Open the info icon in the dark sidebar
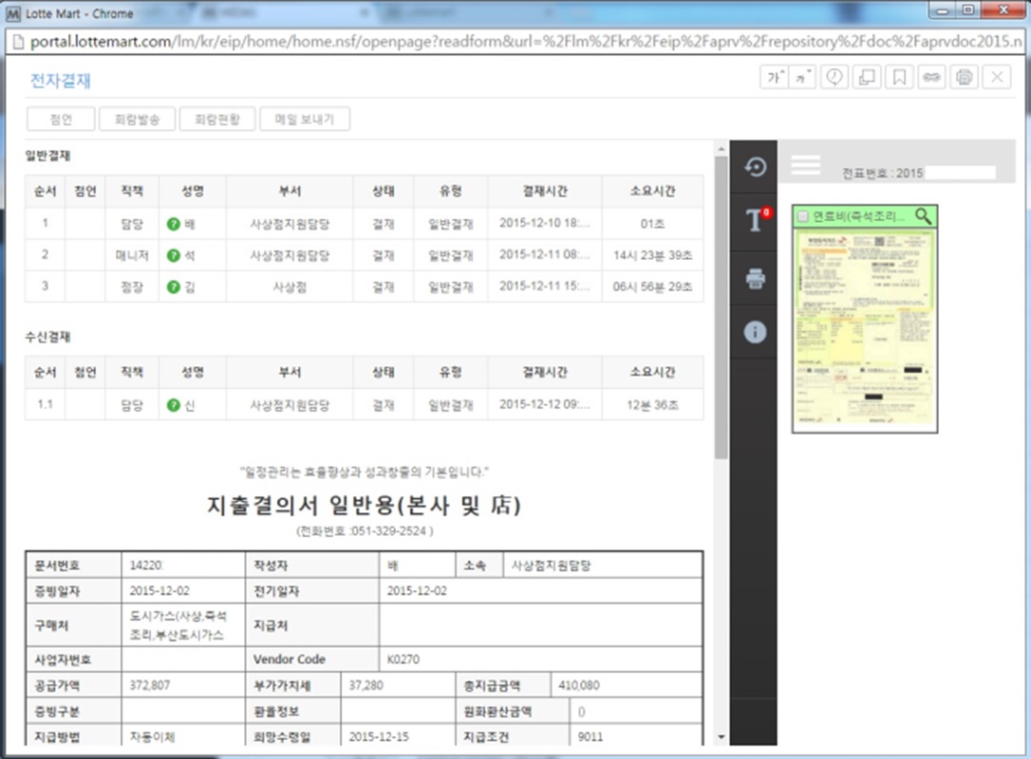1031x759 pixels. 753,332
